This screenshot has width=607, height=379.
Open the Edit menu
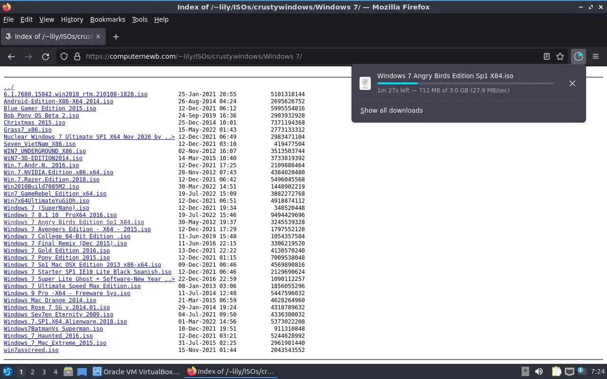27,19
